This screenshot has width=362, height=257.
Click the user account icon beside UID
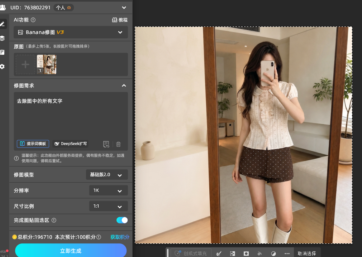pyautogui.click(x=3, y=8)
